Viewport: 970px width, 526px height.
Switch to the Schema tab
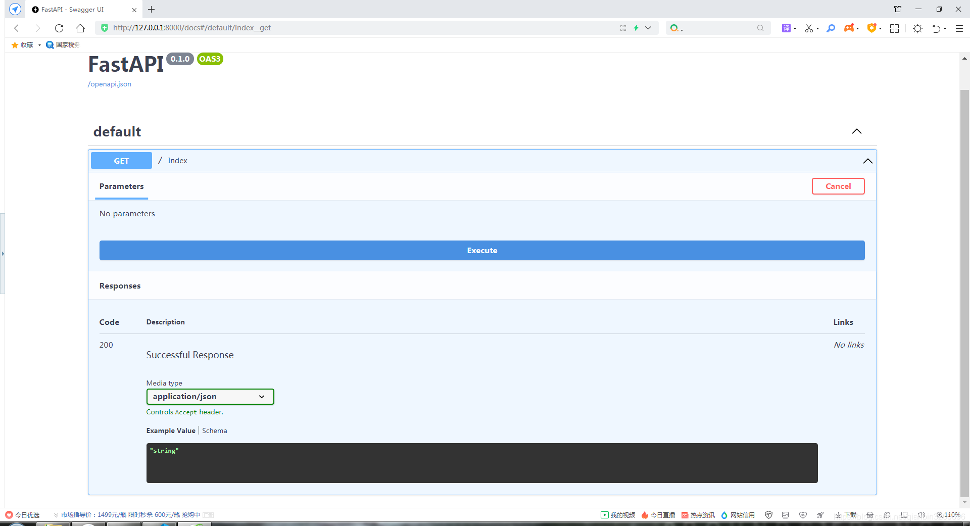point(215,431)
